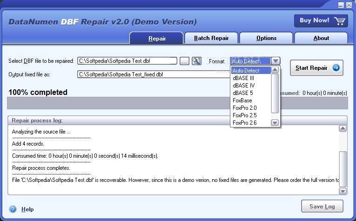Screen dimensions: 356x221
Task: Click the '100% completed' status text
Action: coord(38,92)
